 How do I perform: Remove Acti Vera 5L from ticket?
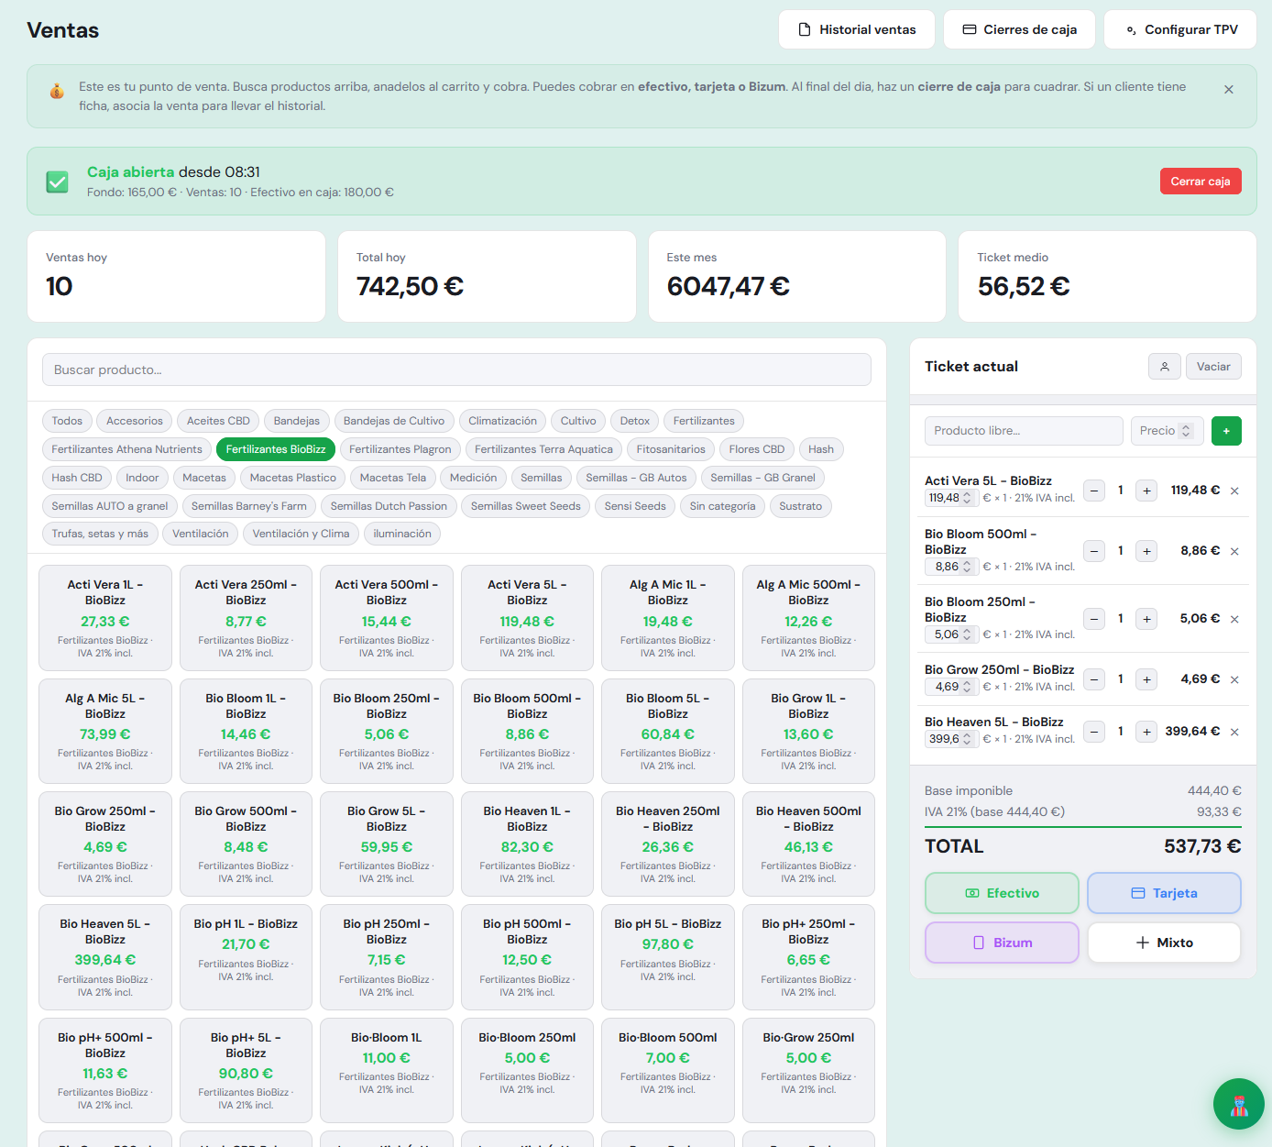pyautogui.click(x=1234, y=491)
